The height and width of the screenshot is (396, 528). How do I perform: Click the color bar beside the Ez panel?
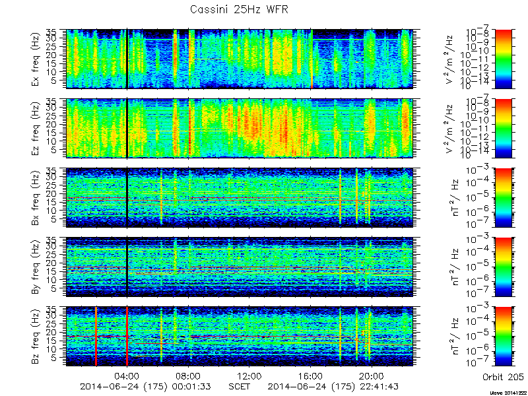[x=504, y=128]
